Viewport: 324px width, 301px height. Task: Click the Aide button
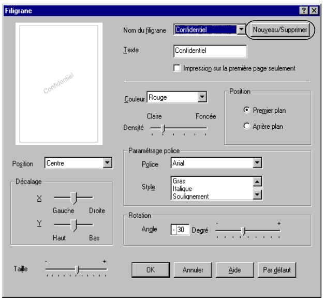[235, 270]
